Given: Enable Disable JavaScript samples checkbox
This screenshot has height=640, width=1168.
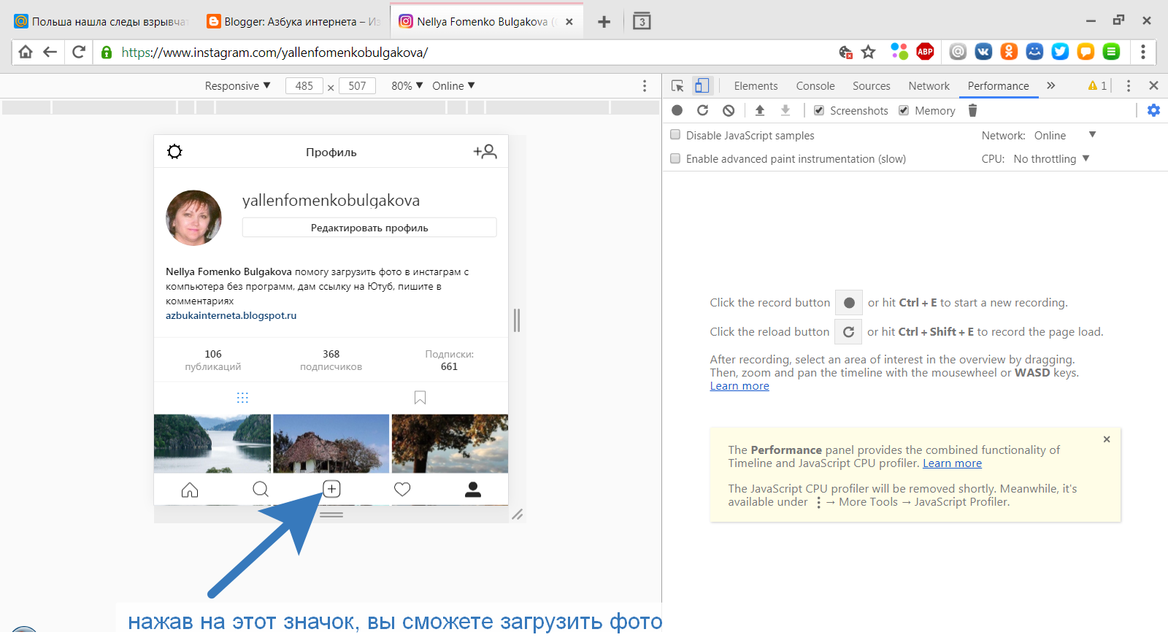Looking at the screenshot, I should pyautogui.click(x=675, y=135).
